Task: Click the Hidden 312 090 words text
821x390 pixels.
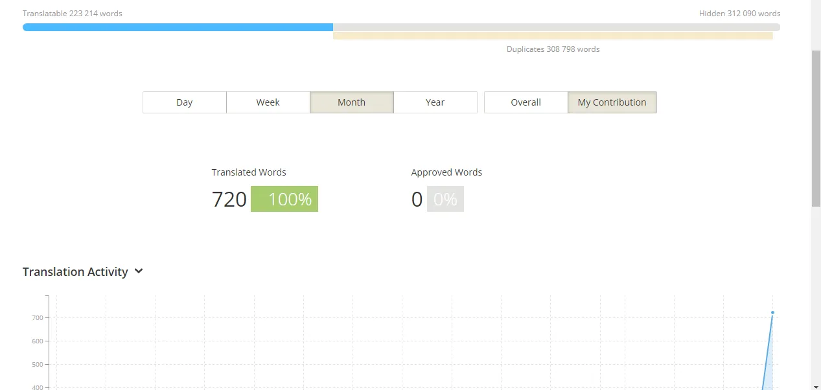Action: pyautogui.click(x=739, y=14)
